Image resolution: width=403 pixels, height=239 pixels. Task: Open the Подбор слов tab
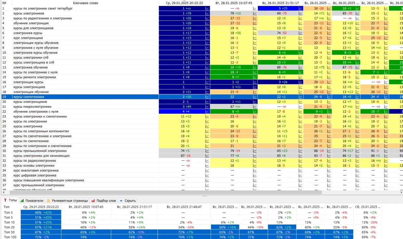(104, 200)
